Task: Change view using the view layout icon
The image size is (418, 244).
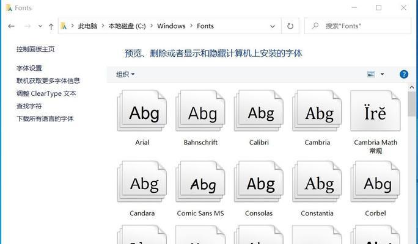Action: click(x=371, y=74)
